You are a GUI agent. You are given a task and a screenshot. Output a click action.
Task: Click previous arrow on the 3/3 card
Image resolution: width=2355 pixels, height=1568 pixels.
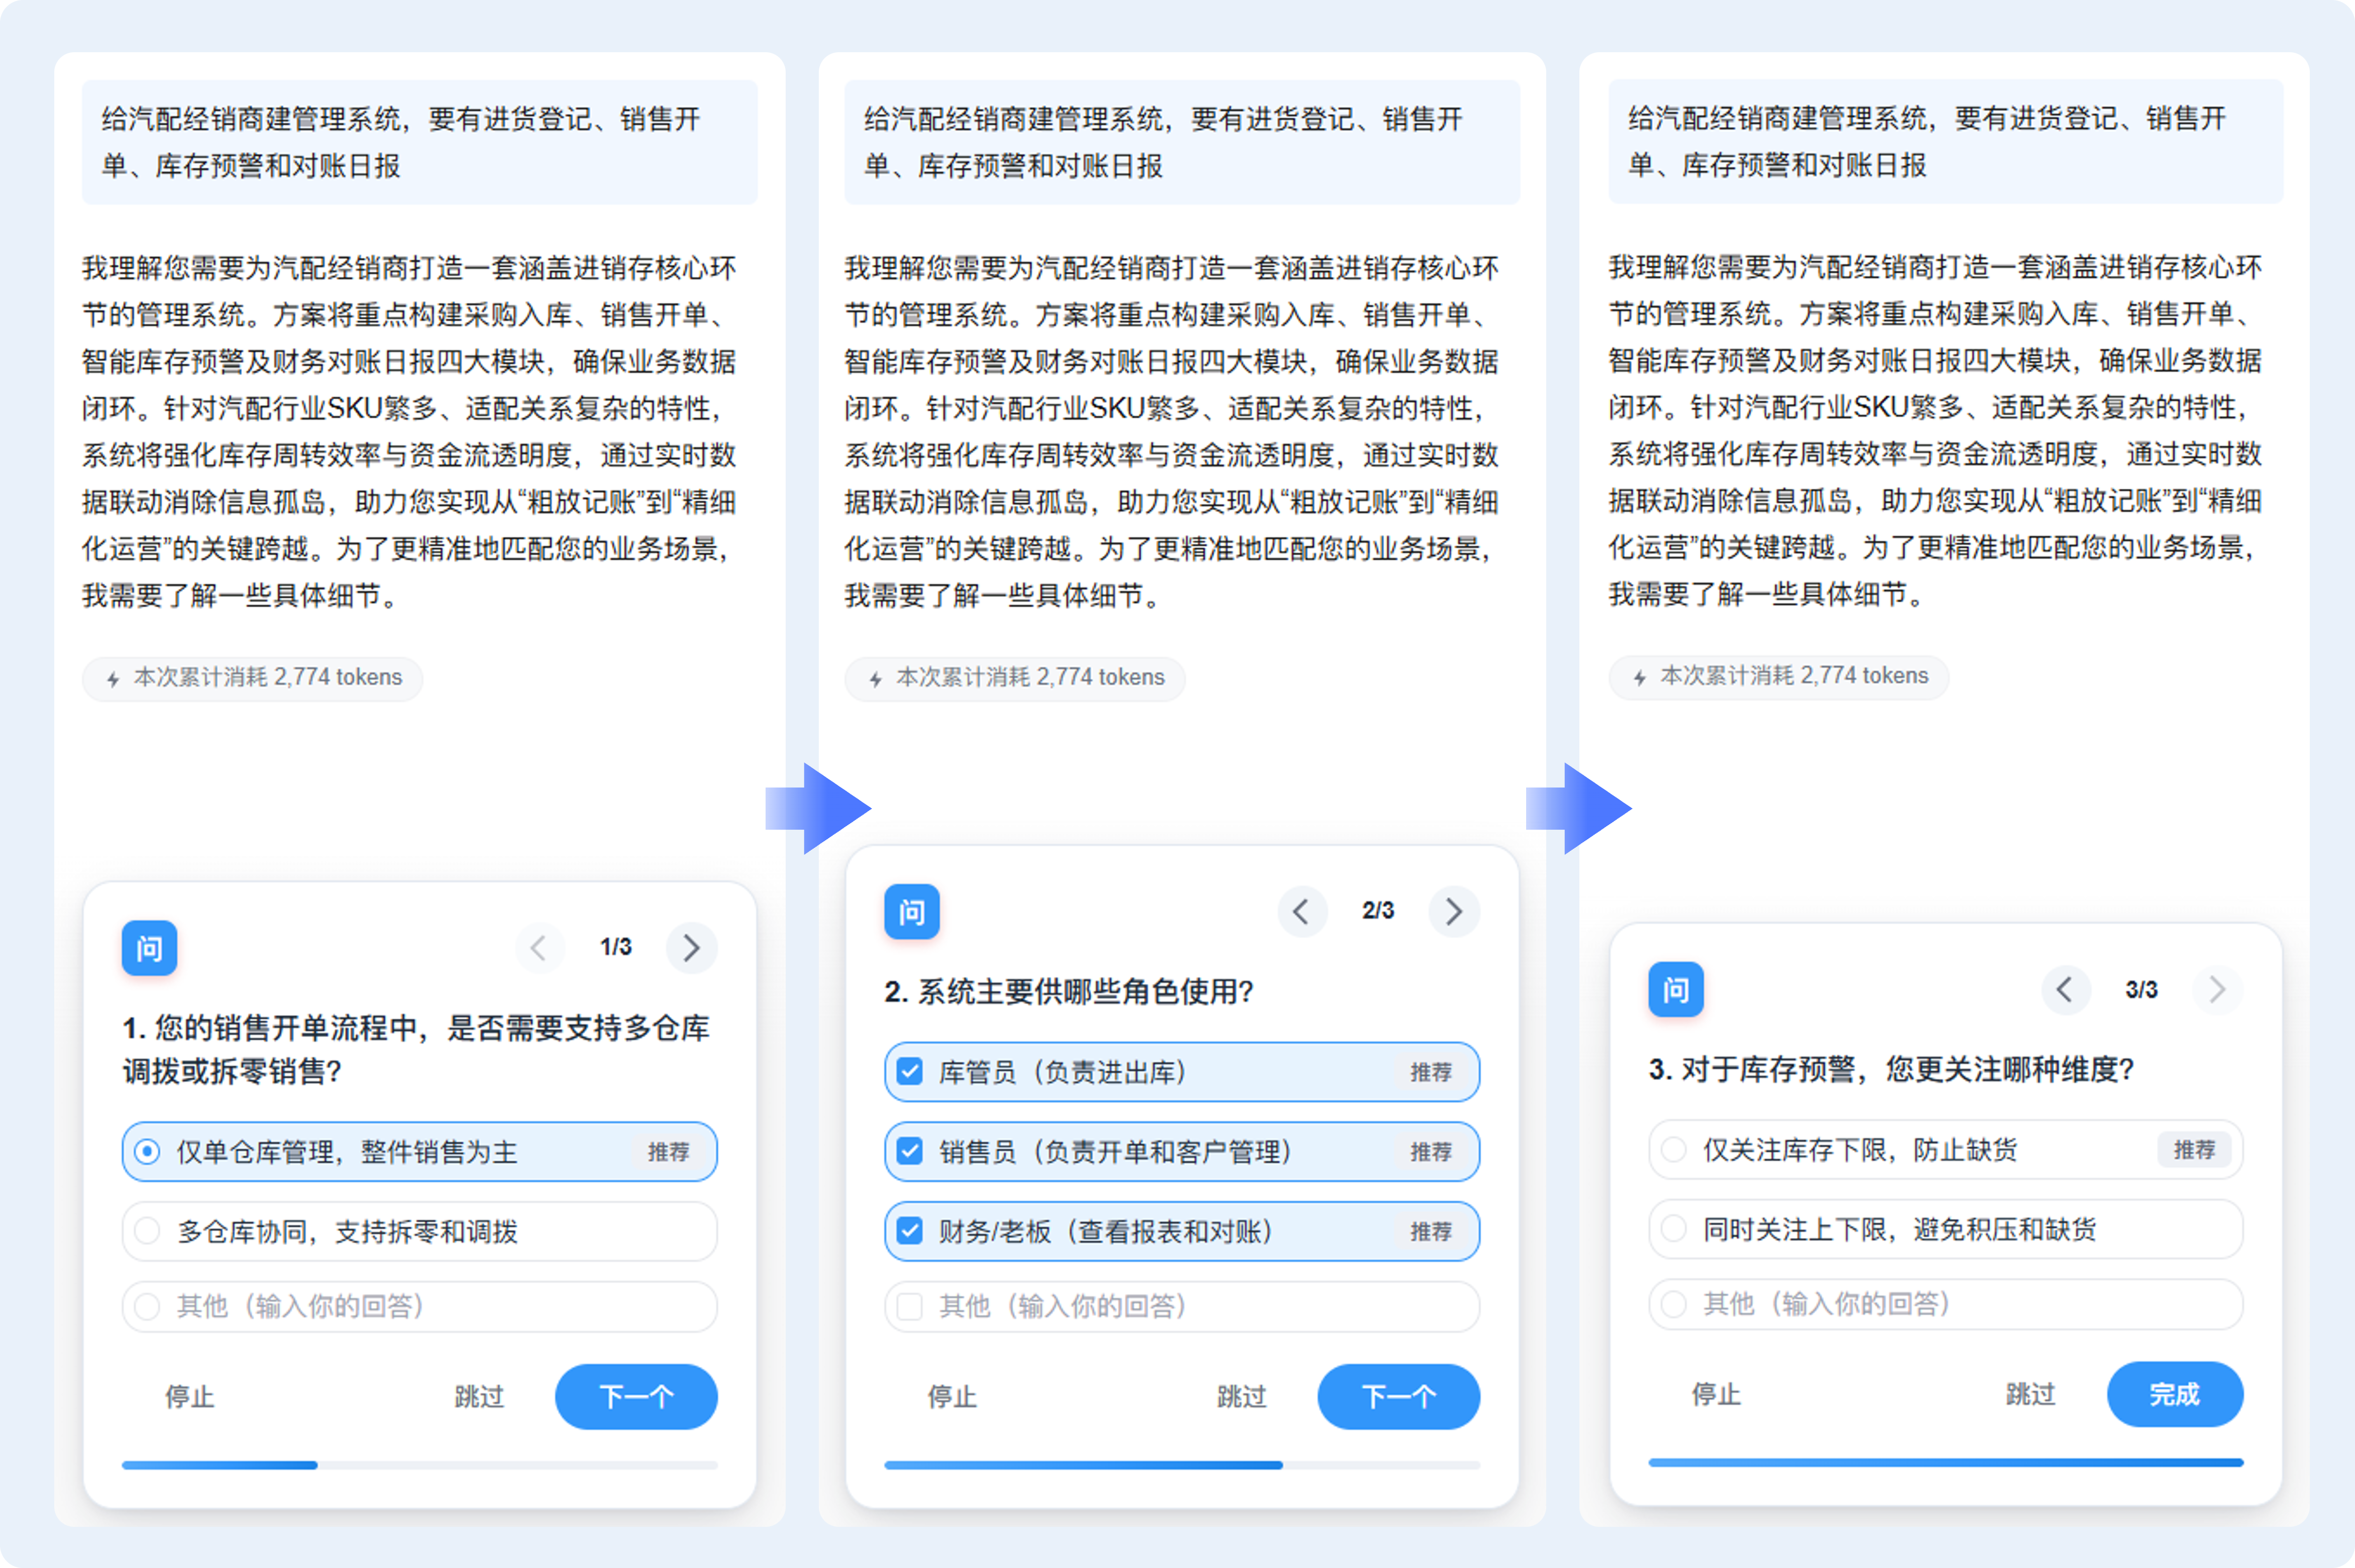pos(2065,989)
